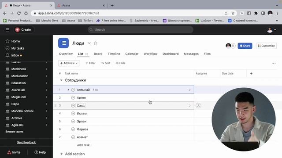Expand the AversCall team
The image size is (282, 158).
point(47,90)
